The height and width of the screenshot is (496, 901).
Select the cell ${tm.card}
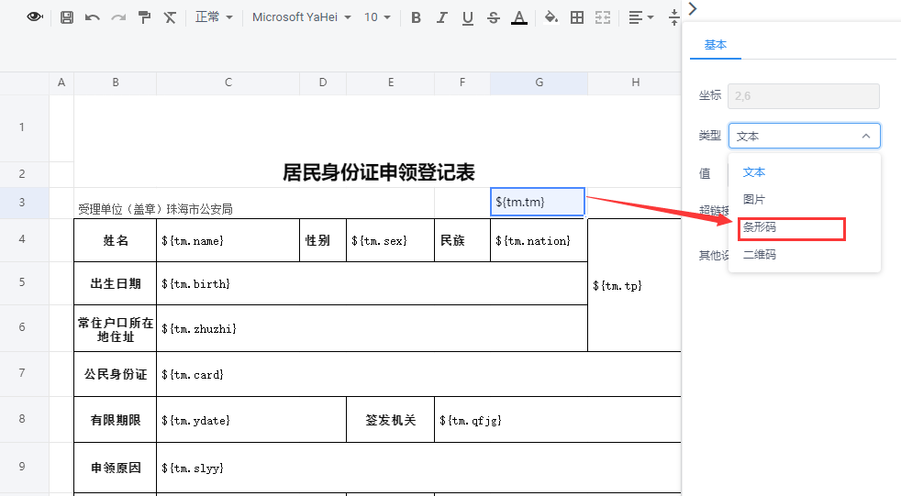(x=419, y=374)
